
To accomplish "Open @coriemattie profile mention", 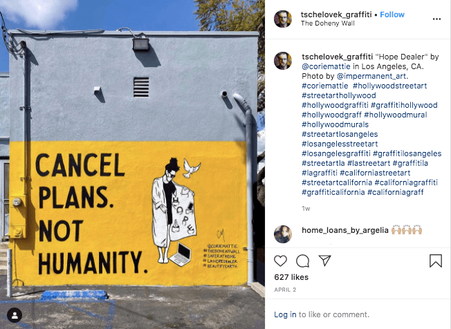I will [x=326, y=66].
